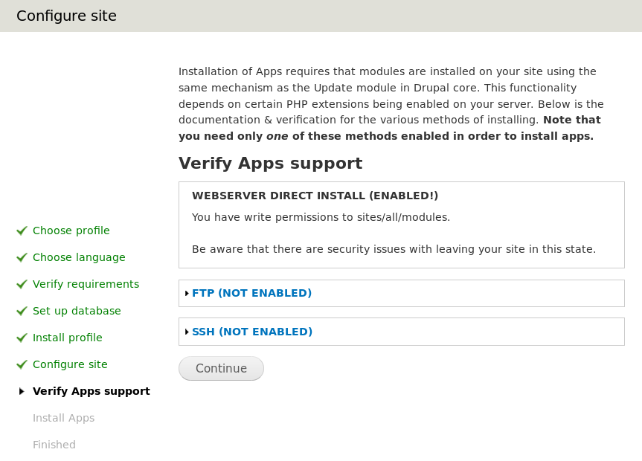The height and width of the screenshot is (461, 642).
Task: Click the checkmark icon beside Configure site
Action: (22, 364)
